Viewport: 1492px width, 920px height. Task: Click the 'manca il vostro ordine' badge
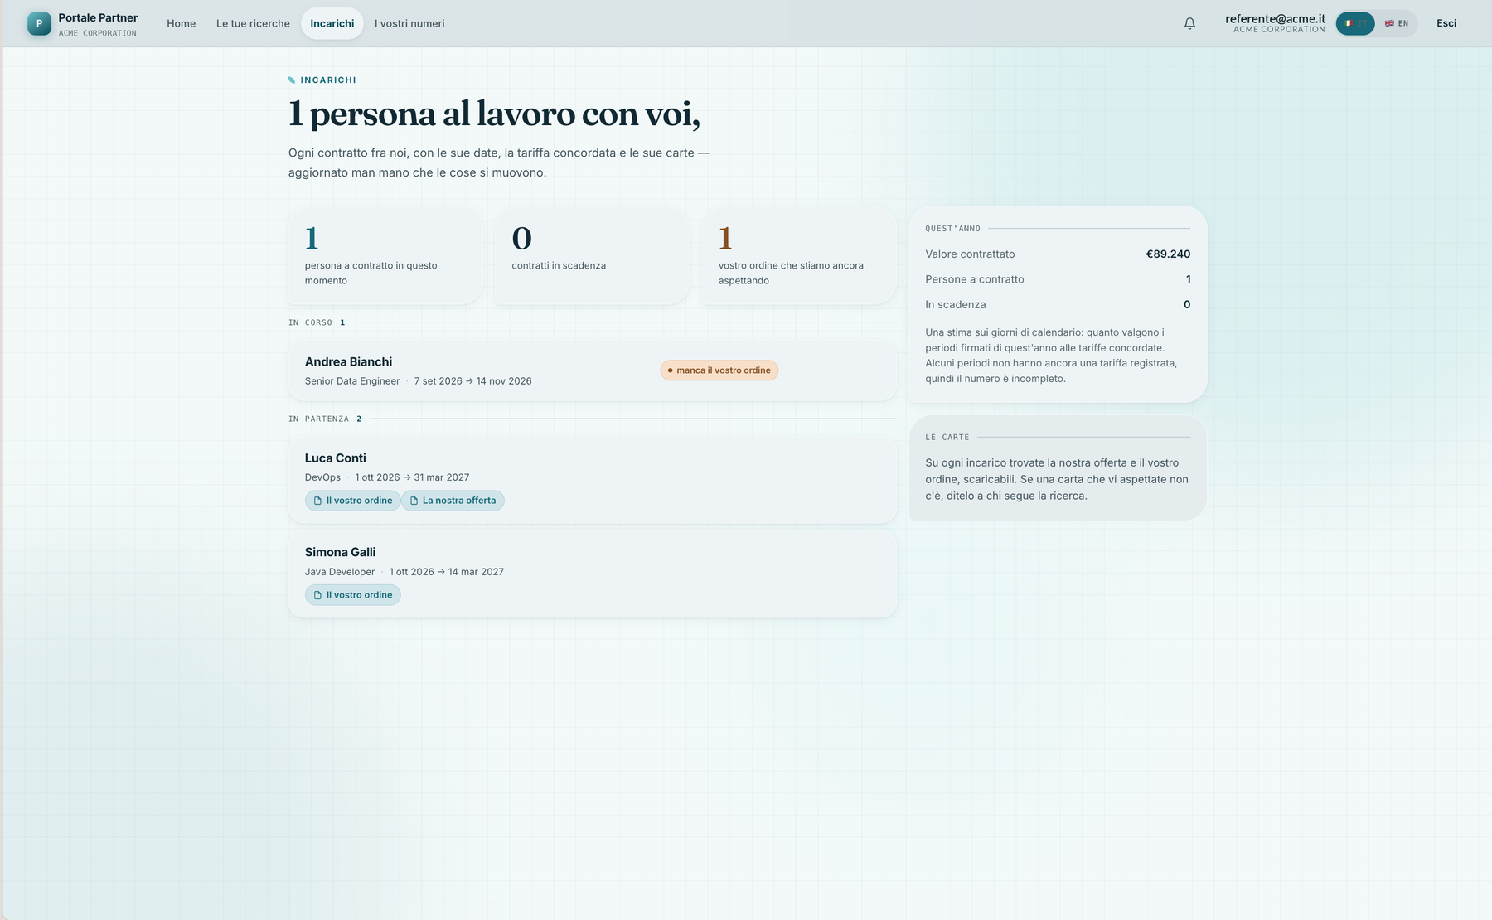click(719, 370)
